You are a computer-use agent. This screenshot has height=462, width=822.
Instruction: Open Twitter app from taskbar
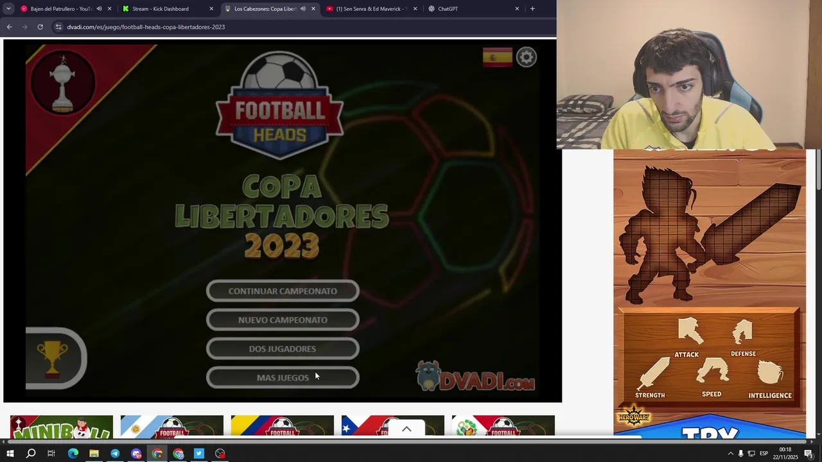click(199, 454)
